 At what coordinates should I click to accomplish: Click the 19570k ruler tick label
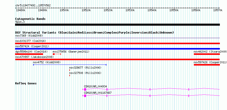pyautogui.click(x=218, y=10)
